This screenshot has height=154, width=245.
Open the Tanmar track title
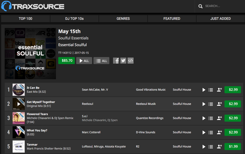(32, 145)
